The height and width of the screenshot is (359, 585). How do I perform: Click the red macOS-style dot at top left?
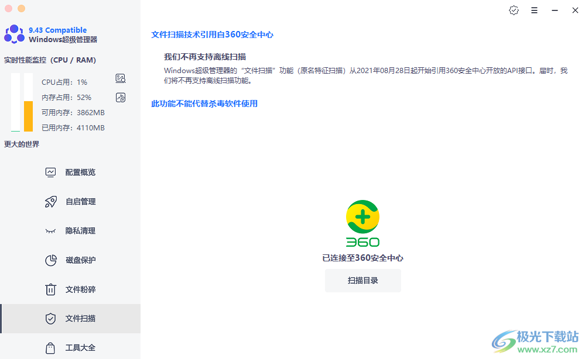pyautogui.click(x=9, y=8)
